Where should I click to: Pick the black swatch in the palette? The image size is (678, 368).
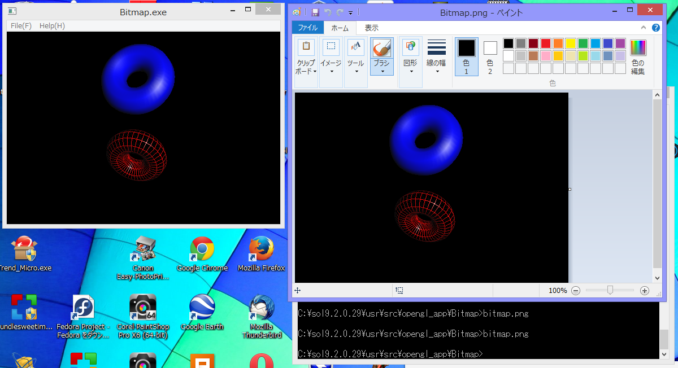(508, 43)
